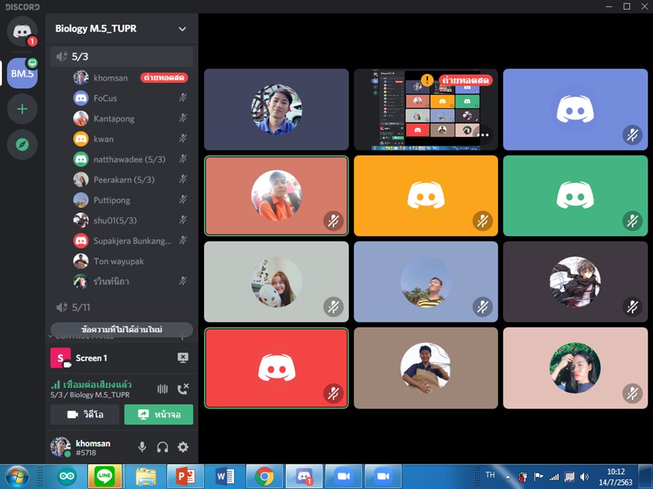Image resolution: width=653 pixels, height=489 pixels.
Task: Open LINE app from taskbar
Action: pos(105,477)
